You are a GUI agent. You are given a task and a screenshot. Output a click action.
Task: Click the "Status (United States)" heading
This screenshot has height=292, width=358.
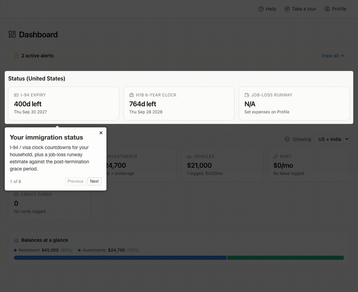36,78
